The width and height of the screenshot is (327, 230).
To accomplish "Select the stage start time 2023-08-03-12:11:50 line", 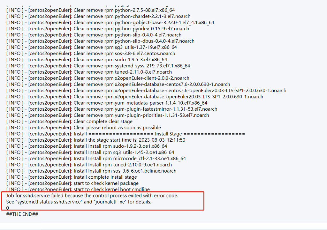I will [x=96, y=140].
